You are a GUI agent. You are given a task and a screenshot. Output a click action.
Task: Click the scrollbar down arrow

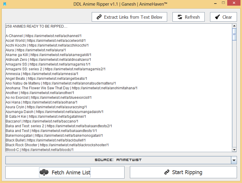tap(234, 150)
